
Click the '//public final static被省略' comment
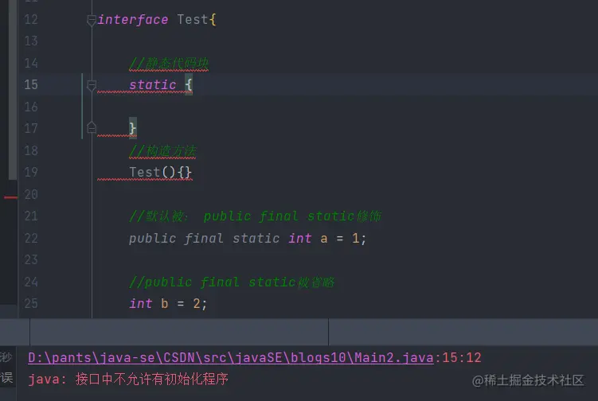tap(232, 282)
